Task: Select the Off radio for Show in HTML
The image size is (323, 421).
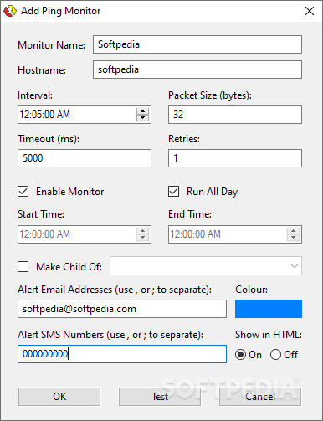Action: click(275, 355)
